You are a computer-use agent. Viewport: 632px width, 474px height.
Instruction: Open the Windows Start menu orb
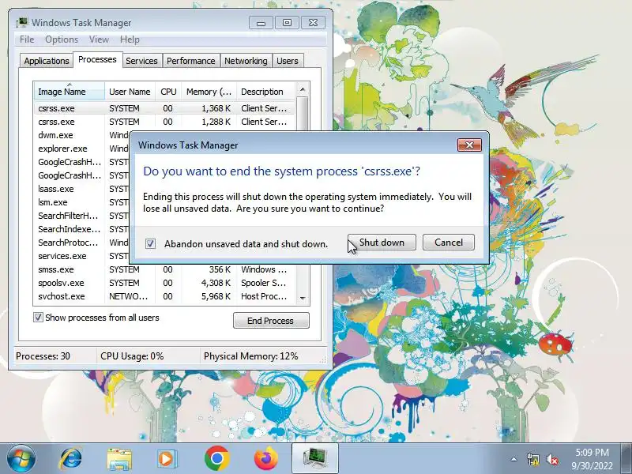pyautogui.click(x=21, y=458)
